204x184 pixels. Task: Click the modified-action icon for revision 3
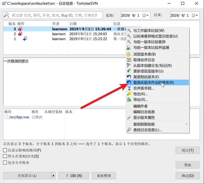point(20,29)
